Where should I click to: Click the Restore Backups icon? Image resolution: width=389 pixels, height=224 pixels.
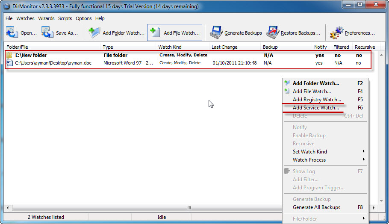[273, 32]
